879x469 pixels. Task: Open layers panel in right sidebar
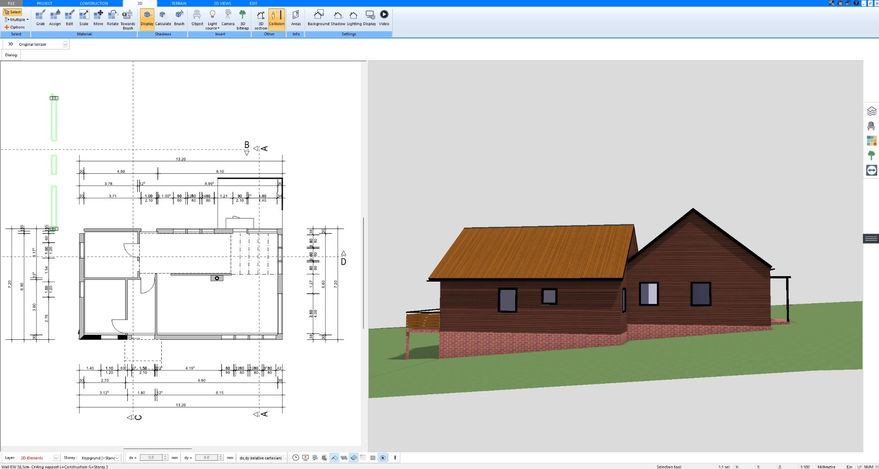click(871, 111)
